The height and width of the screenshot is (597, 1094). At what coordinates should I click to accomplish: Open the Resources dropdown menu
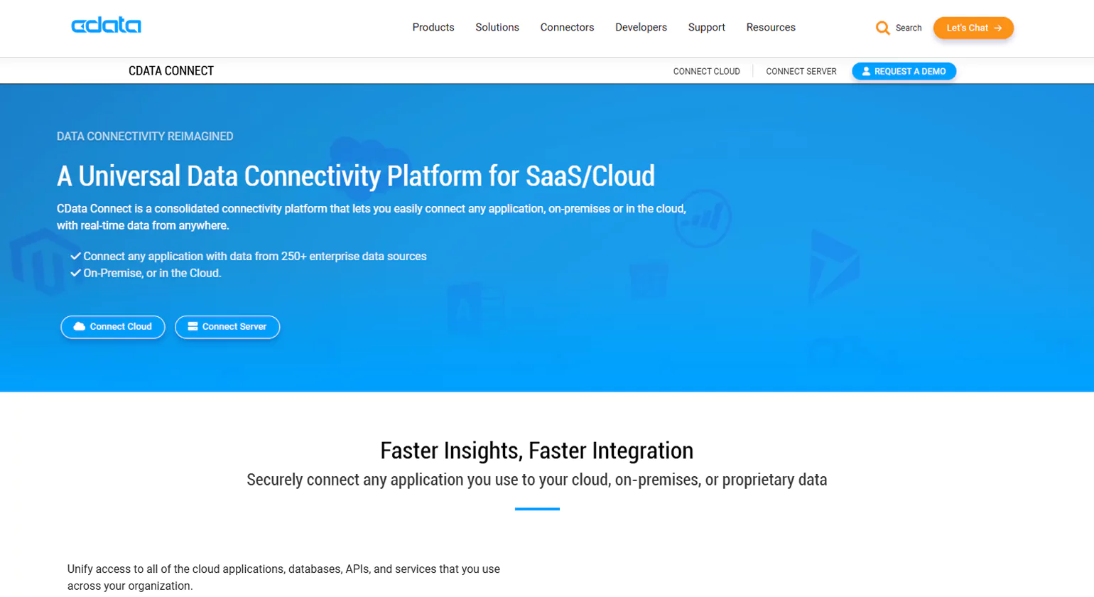tap(770, 27)
